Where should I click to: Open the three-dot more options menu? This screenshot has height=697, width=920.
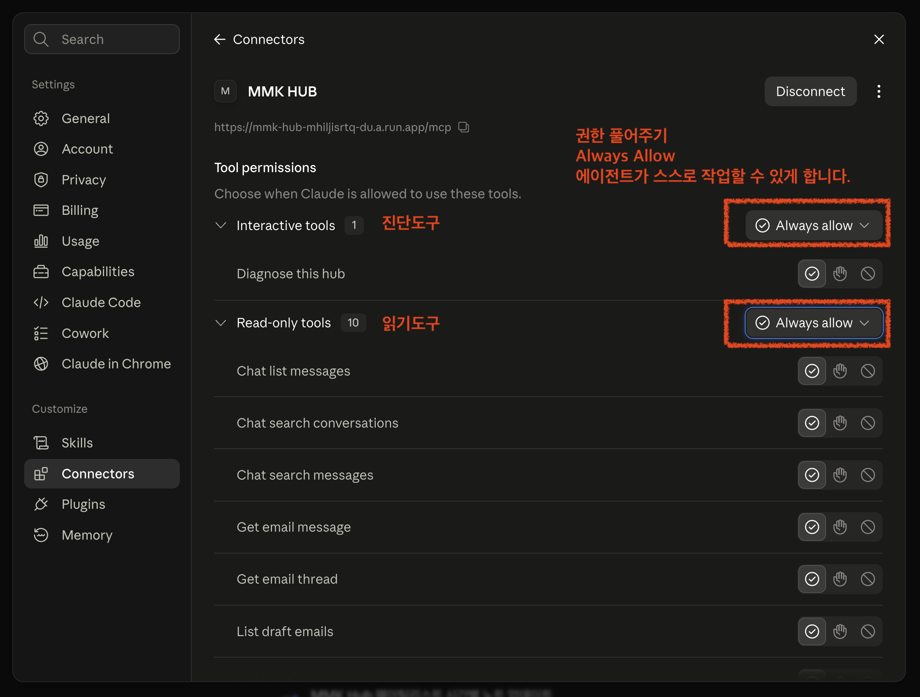pyautogui.click(x=879, y=91)
